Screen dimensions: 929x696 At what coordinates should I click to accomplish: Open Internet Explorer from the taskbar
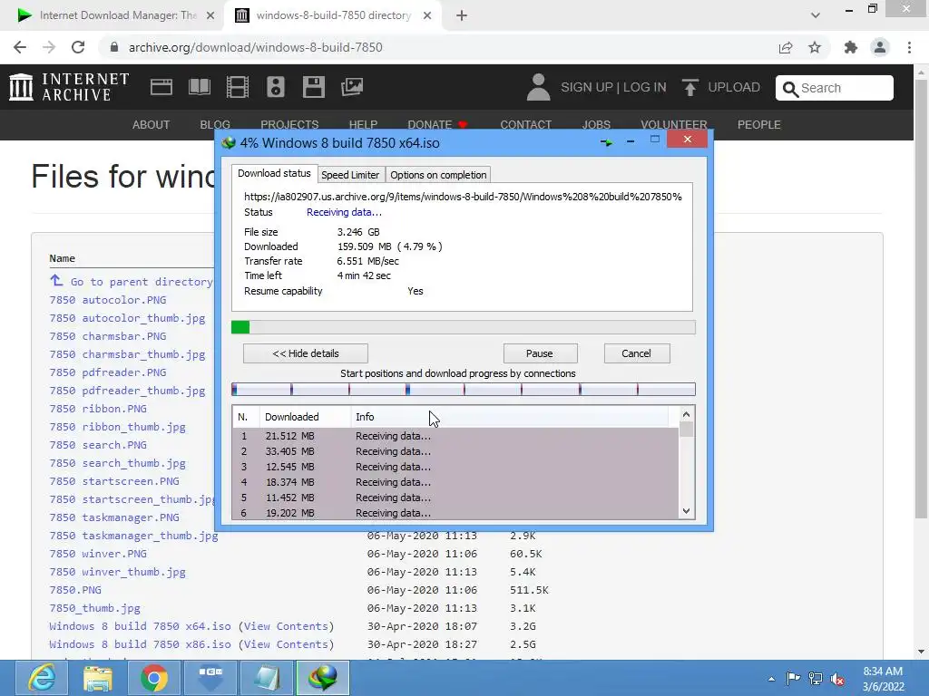point(42,678)
